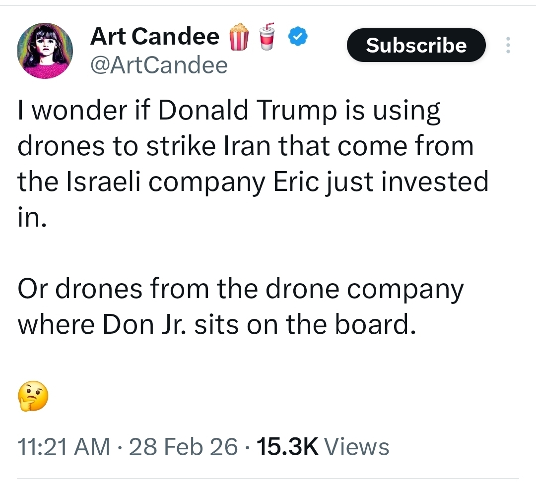This screenshot has height=485, width=536.
Task: Click the Art Candee display name
Action: tap(154, 37)
